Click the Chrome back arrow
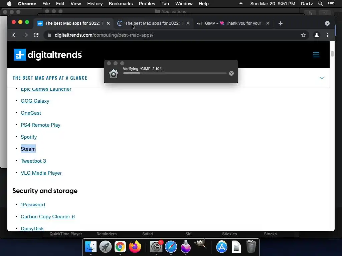 coord(15,35)
